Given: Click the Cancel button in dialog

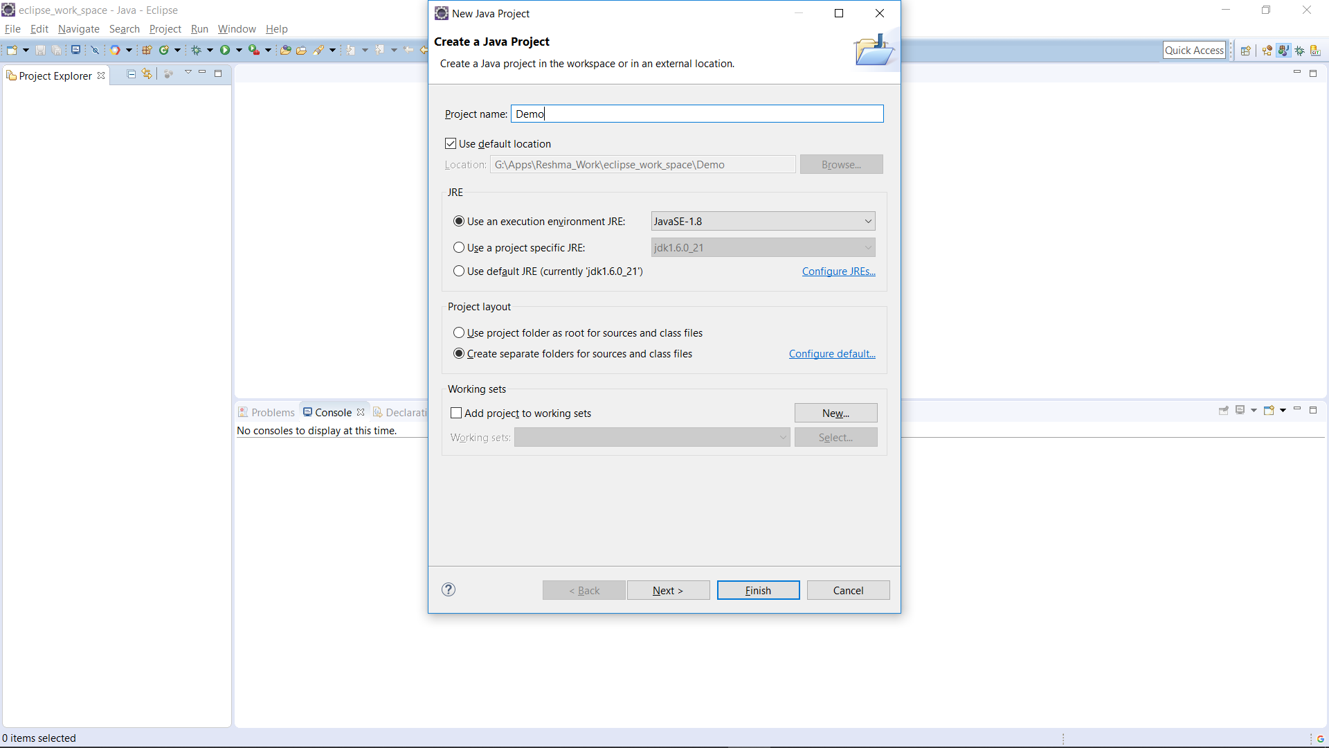Looking at the screenshot, I should (x=848, y=590).
